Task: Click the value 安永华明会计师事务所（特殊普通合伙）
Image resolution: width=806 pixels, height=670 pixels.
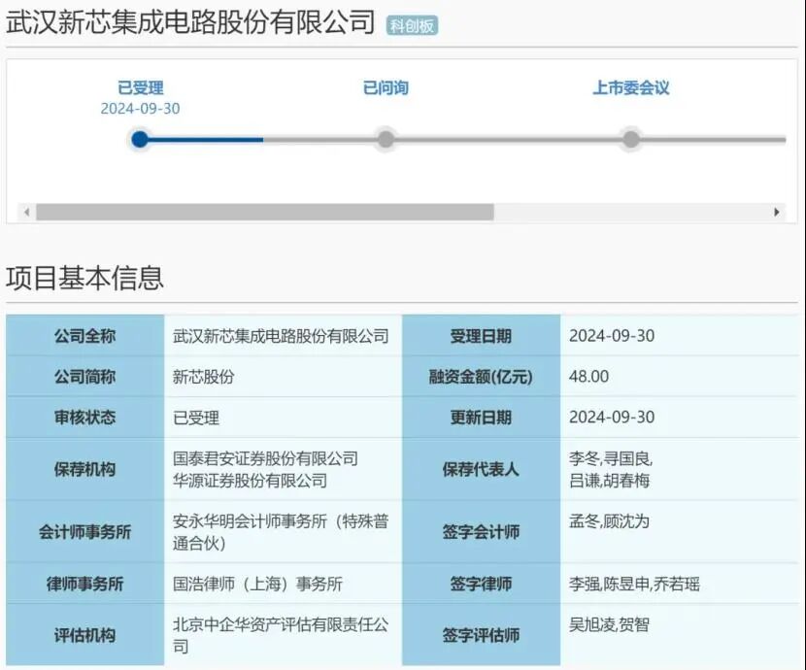Action: 281,532
